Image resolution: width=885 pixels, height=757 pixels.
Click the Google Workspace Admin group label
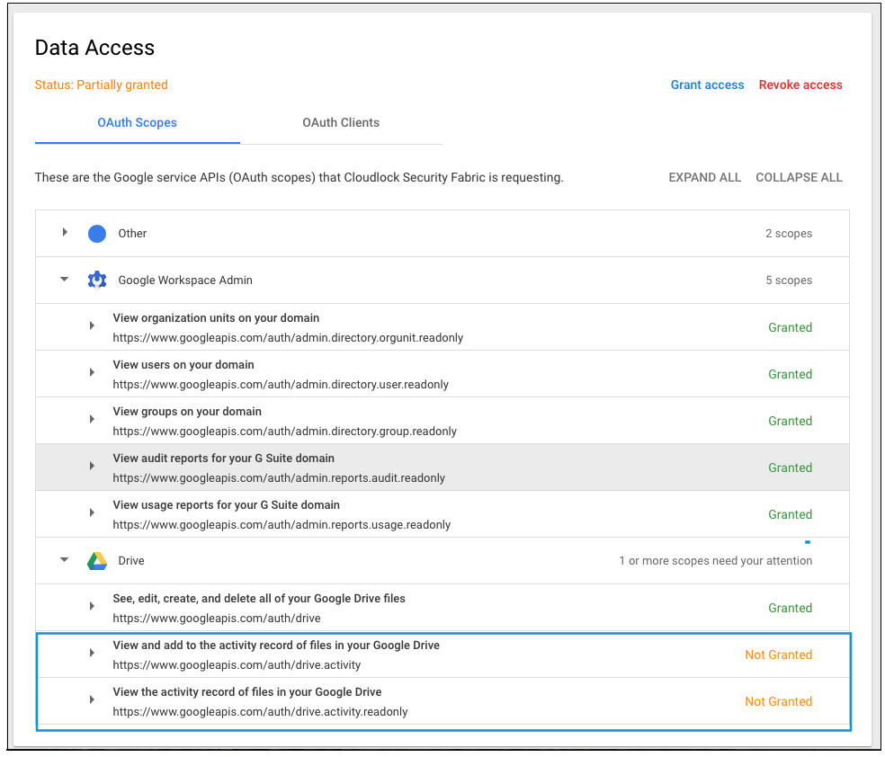(185, 281)
